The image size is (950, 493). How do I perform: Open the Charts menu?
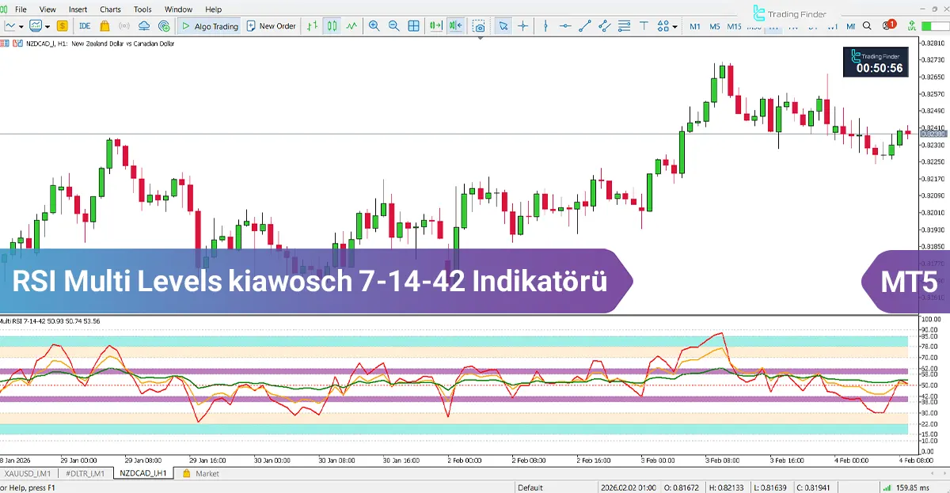point(110,9)
